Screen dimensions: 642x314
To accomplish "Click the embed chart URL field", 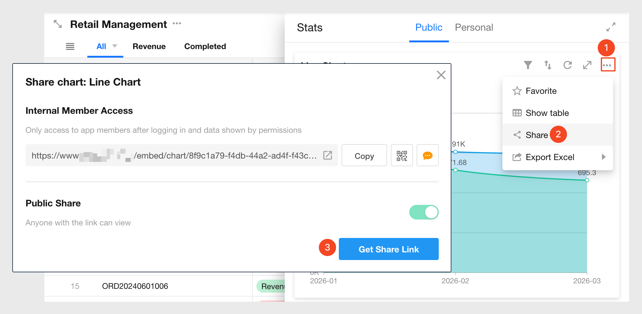I will pyautogui.click(x=174, y=156).
